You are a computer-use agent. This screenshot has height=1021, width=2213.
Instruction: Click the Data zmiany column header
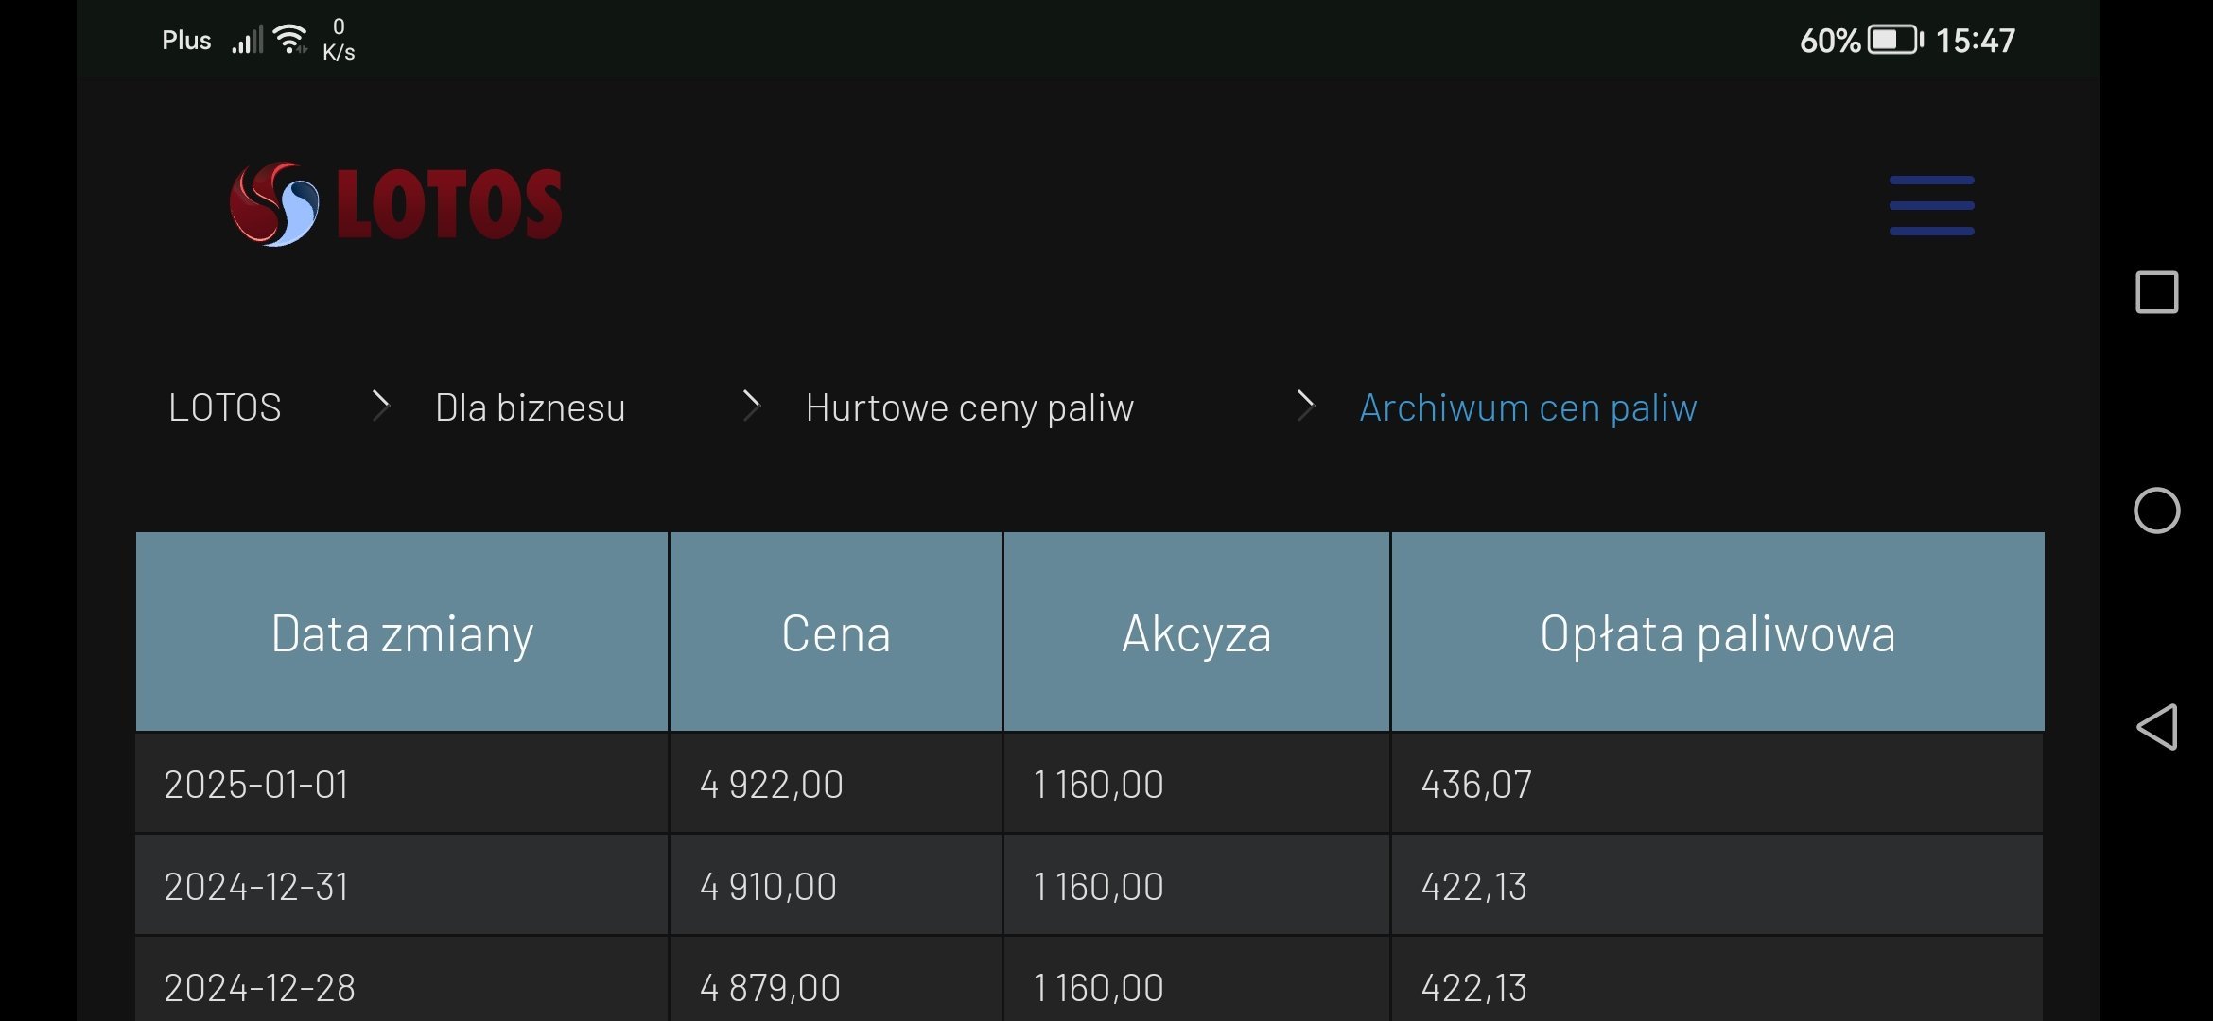pos(402,632)
